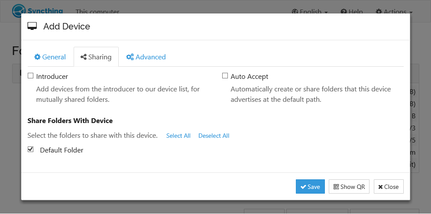This screenshot has height=214, width=431.
Task: Click the checkmark icon on Save button
Action: point(303,187)
